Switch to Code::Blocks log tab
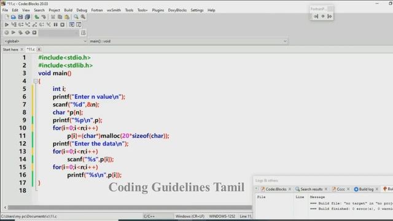The height and width of the screenshot is (221, 393). point(276,189)
